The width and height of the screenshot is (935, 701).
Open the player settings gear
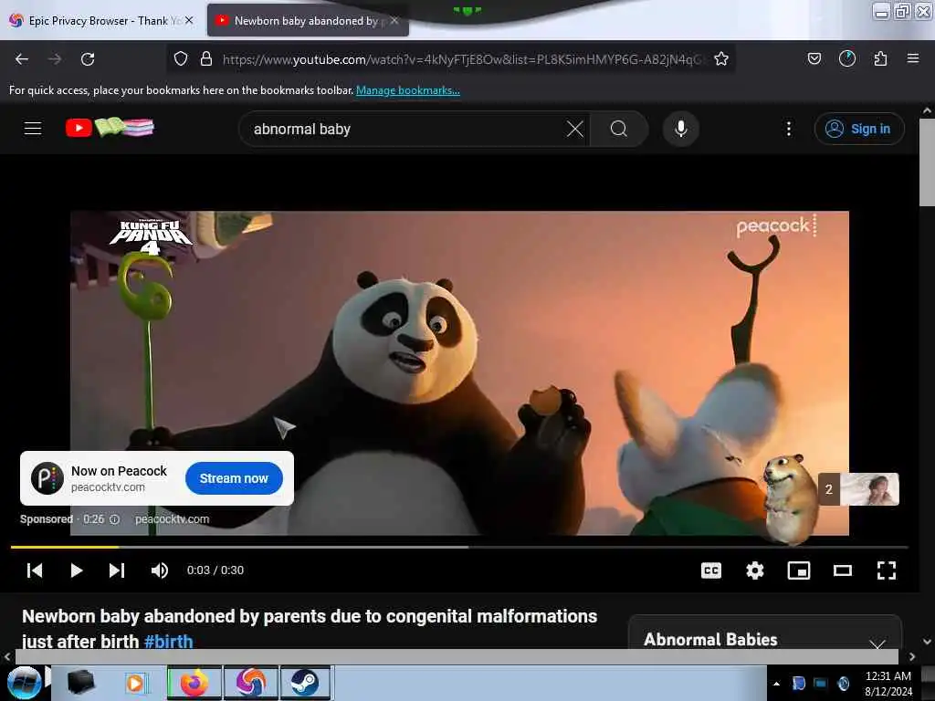click(x=755, y=570)
